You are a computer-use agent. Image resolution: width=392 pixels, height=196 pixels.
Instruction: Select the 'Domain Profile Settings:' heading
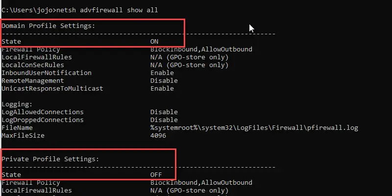pos(49,26)
